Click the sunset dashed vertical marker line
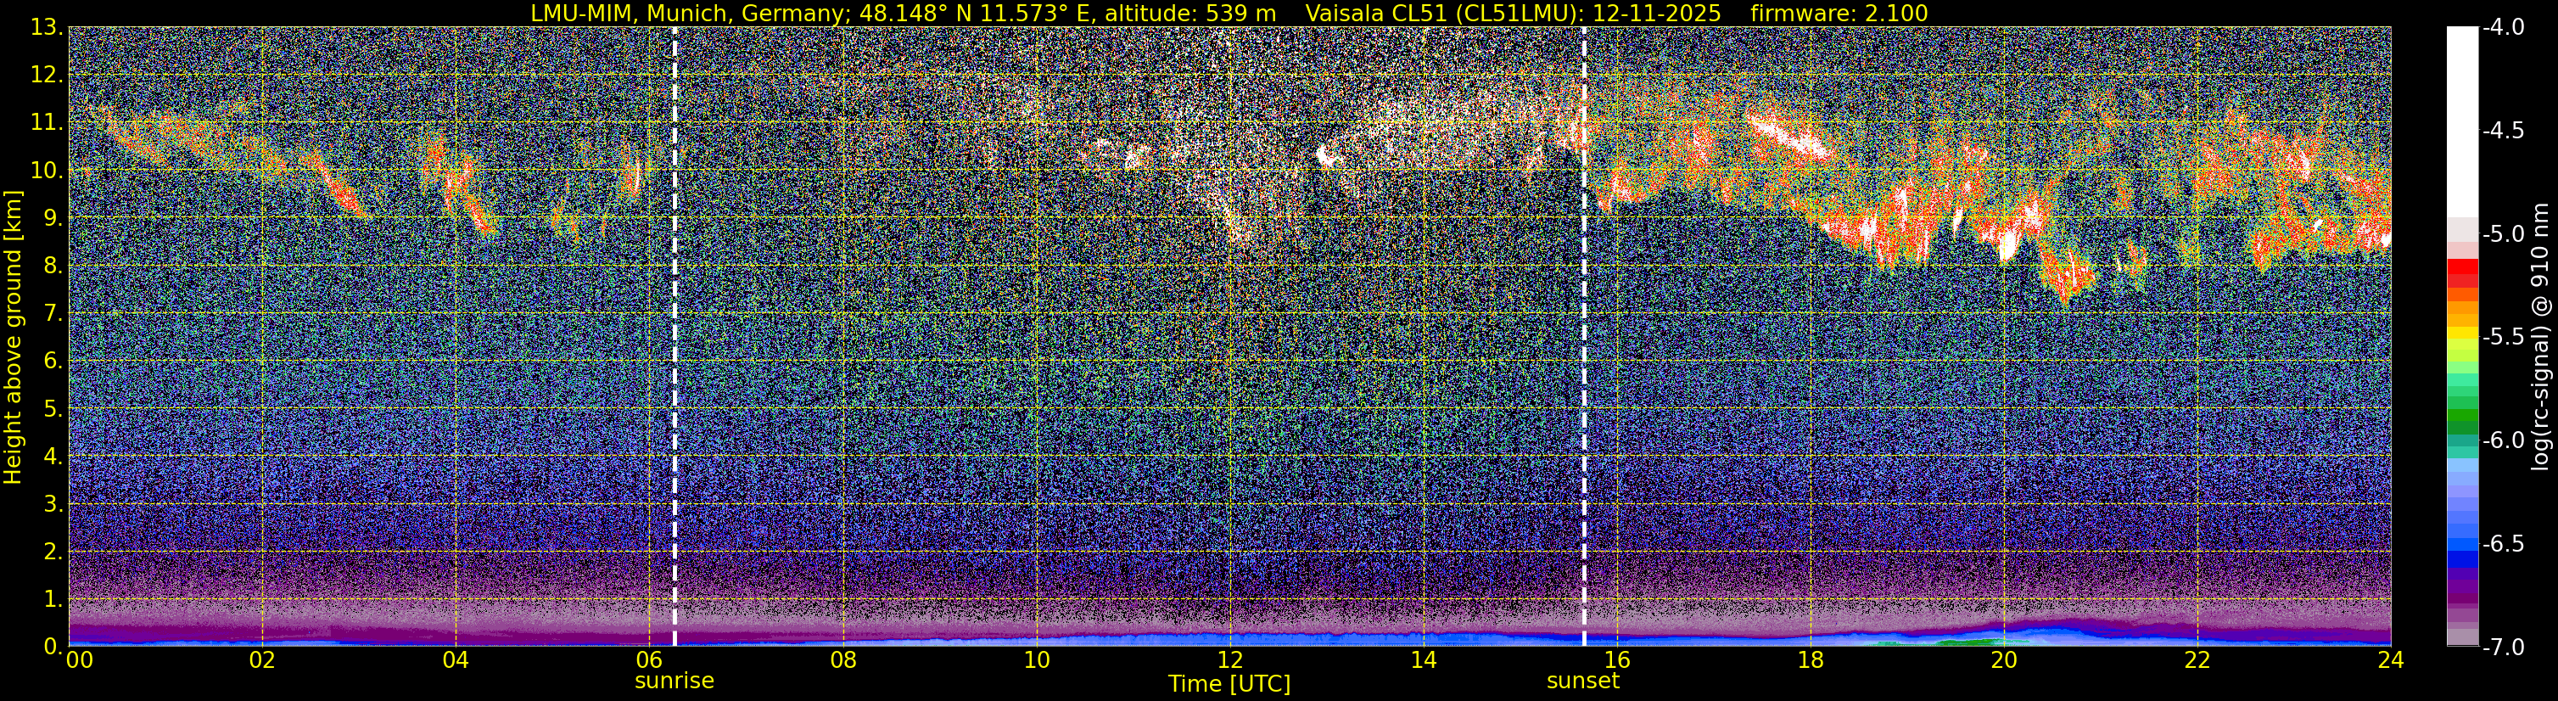 click(x=1584, y=337)
